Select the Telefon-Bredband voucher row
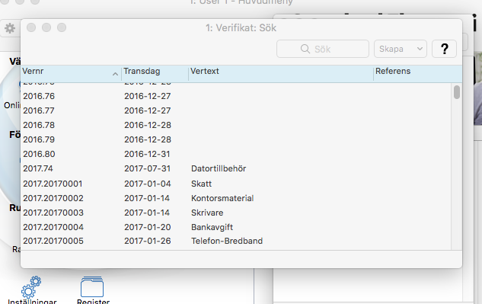Screen dimensions: 482x304 click(x=236, y=241)
